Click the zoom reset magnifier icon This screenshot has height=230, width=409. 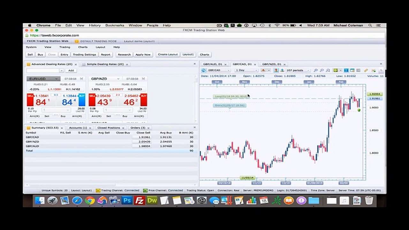tap(328, 70)
